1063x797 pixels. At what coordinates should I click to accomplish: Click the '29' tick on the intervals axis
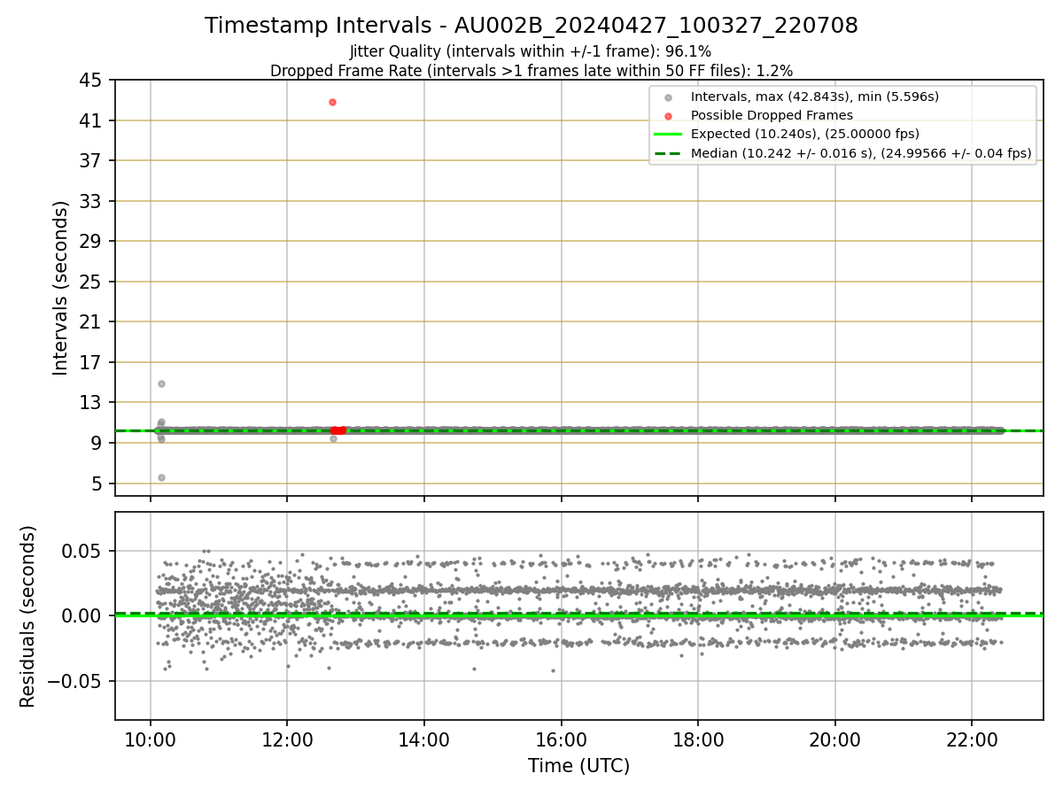coord(92,242)
